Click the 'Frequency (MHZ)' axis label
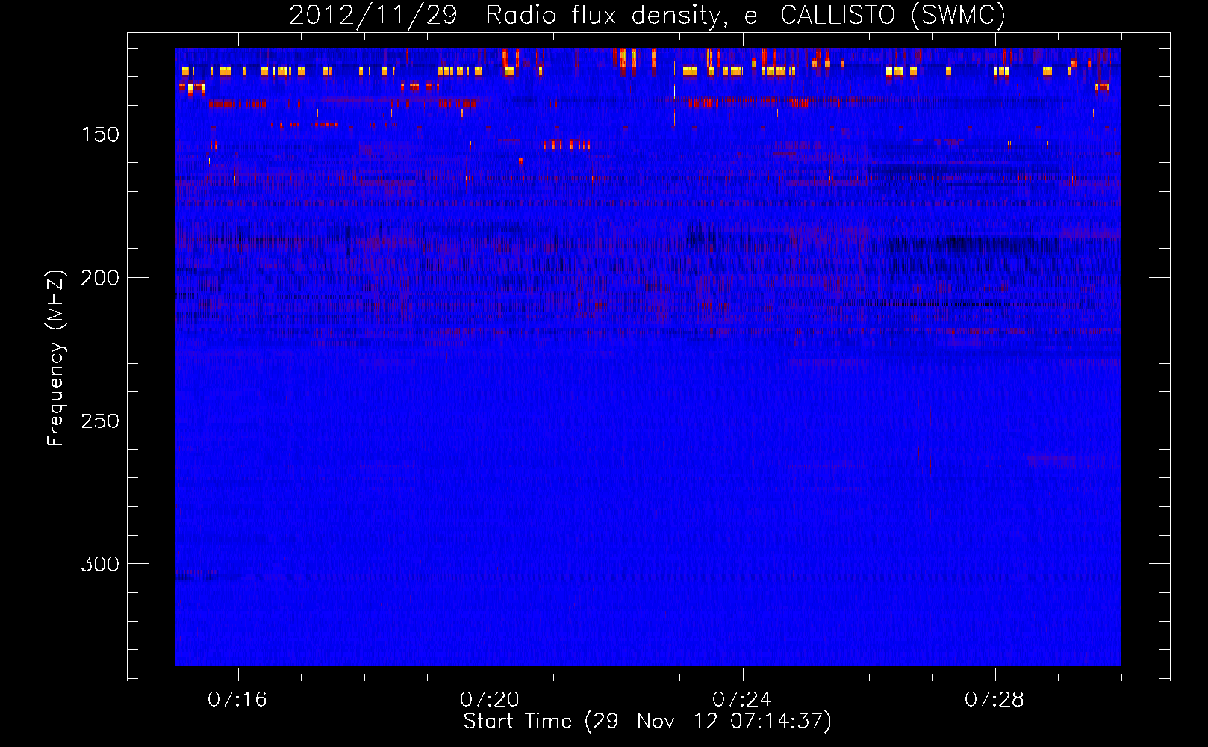Image resolution: width=1208 pixels, height=747 pixels. [x=56, y=358]
